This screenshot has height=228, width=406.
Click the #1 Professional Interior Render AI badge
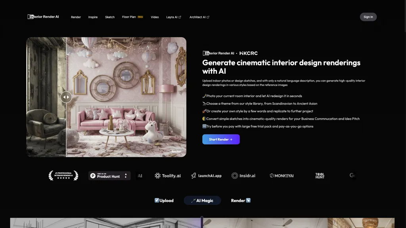tap(63, 175)
